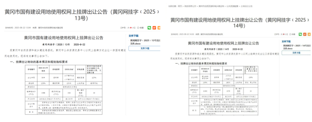Click QZone star icon on 13号 notice
This screenshot has height=122, width=312.
(159, 28)
